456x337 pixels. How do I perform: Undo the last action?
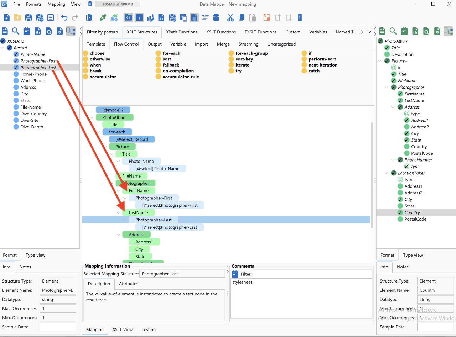pyautogui.click(x=64, y=17)
